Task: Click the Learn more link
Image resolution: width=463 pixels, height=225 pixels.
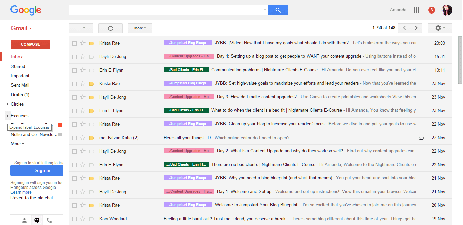Action: (21, 192)
